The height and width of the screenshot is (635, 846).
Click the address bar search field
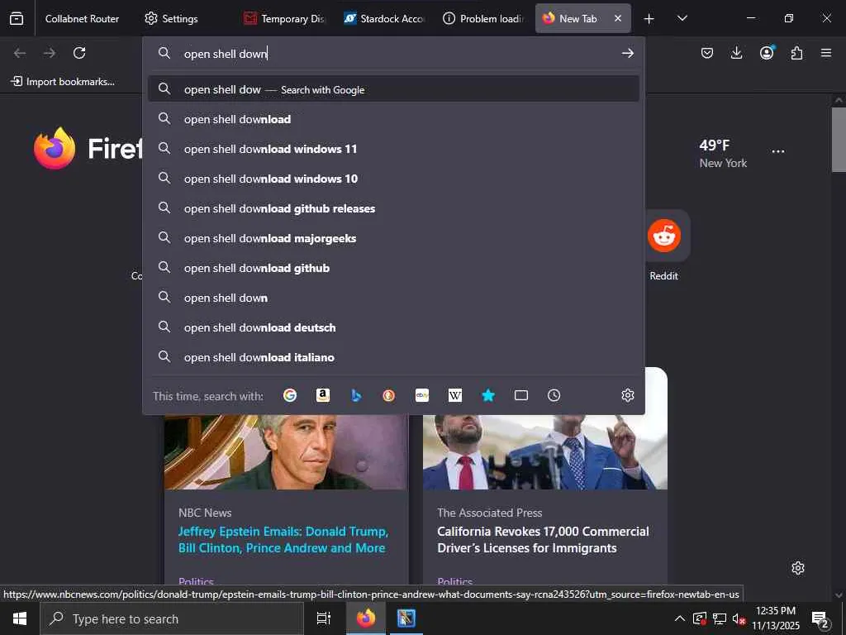(394, 54)
